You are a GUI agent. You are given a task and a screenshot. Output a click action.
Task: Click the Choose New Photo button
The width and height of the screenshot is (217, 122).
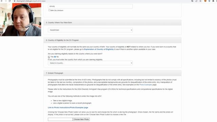point(81,119)
